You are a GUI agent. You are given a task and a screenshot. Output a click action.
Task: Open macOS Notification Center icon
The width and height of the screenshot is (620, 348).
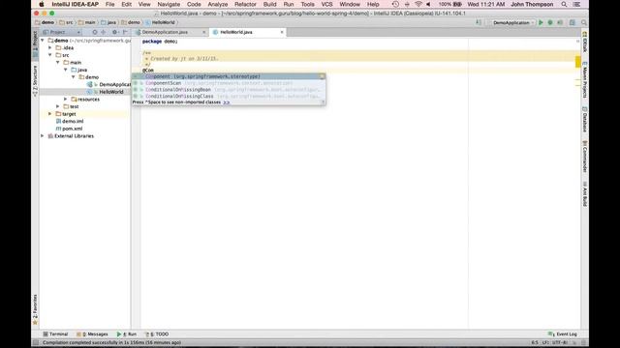[577, 4]
